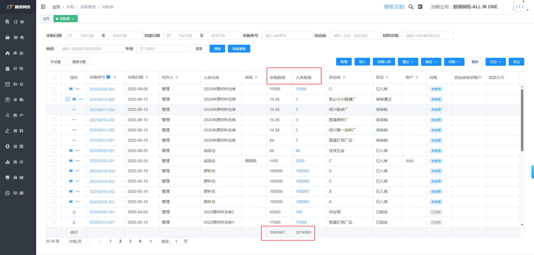Open 采购 module in the sidebar
This screenshot has height=255, width=534.
coord(18,100)
